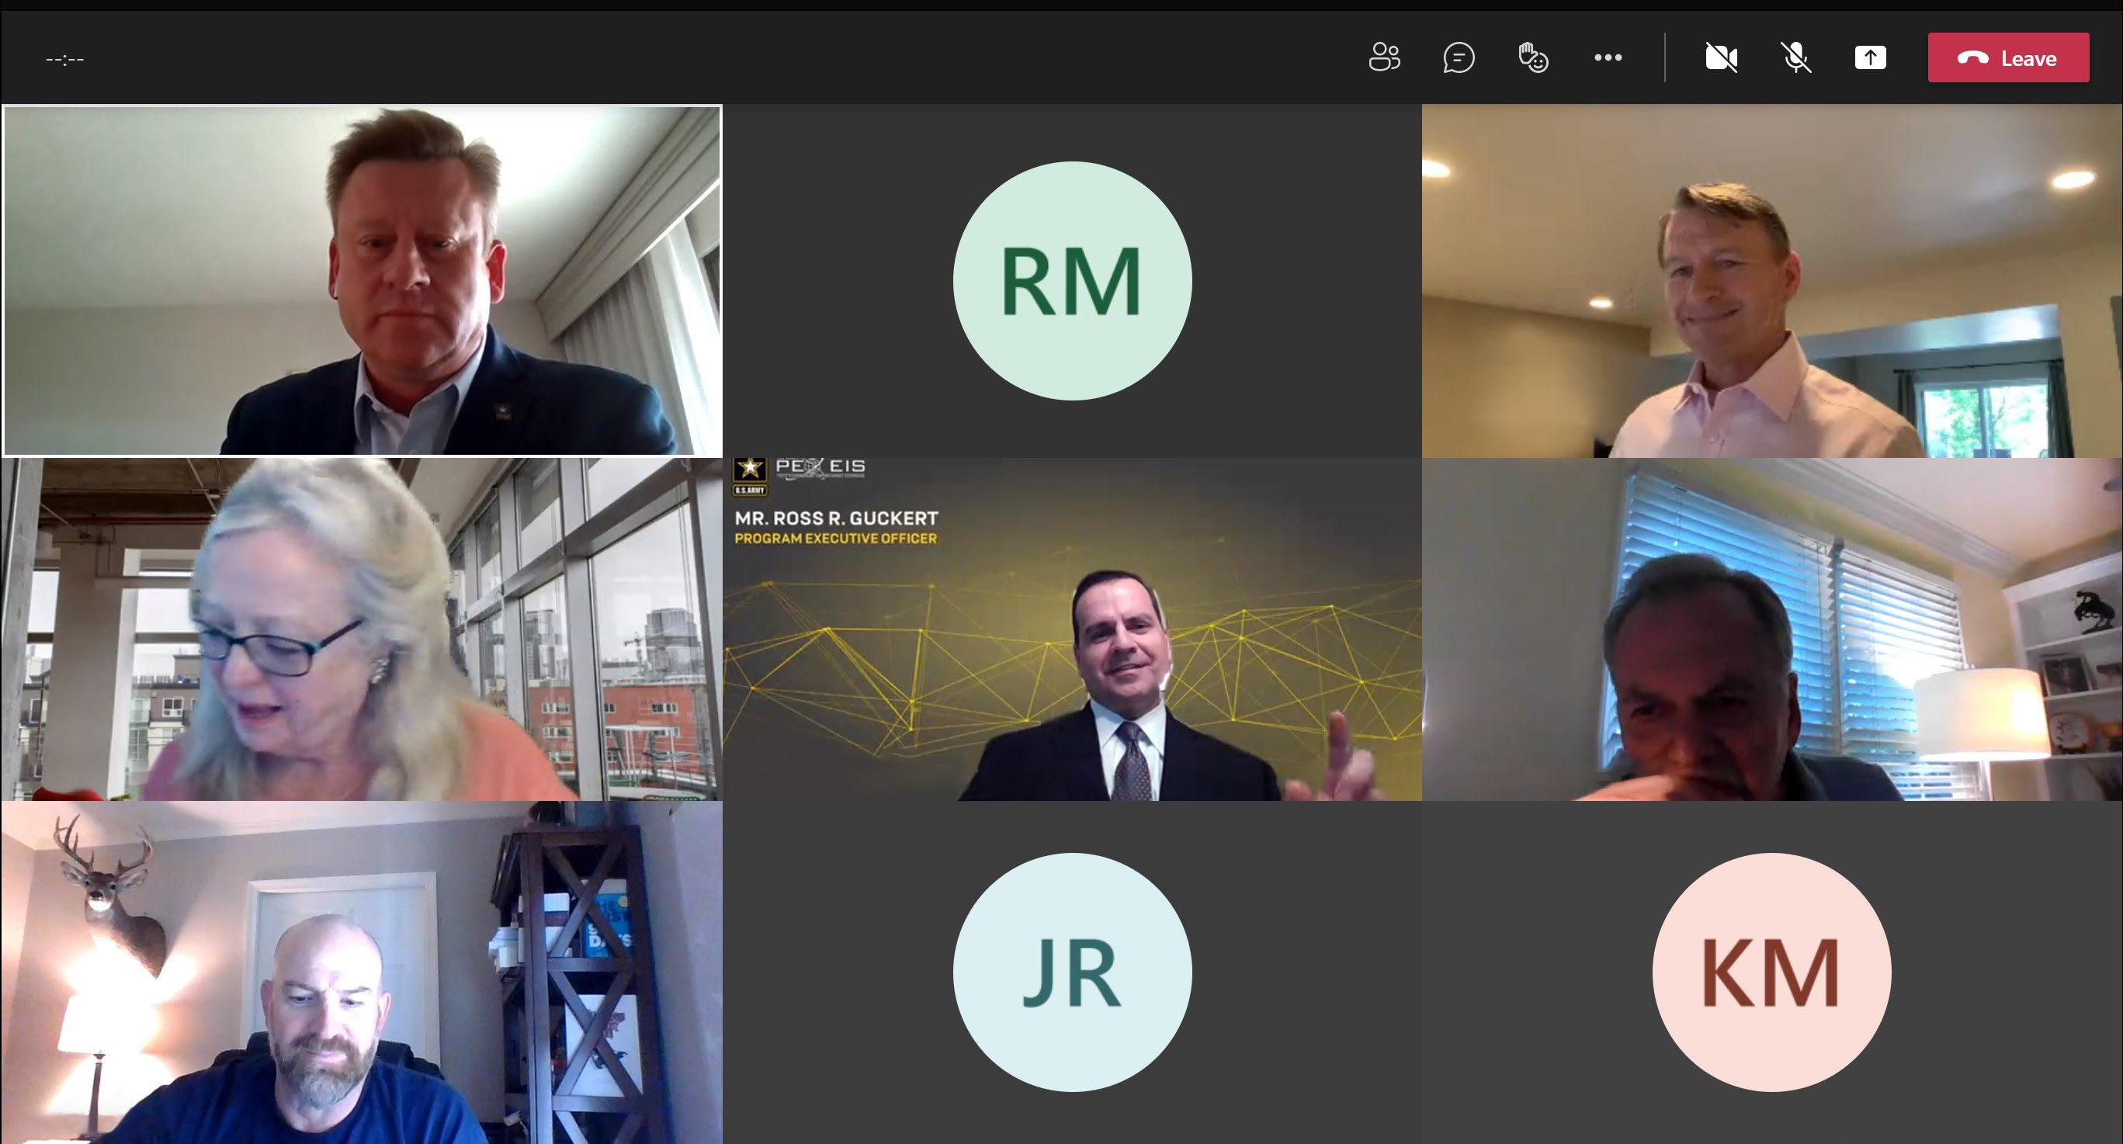This screenshot has width=2123, height=1144.
Task: Open the More actions ellipsis menu
Action: [1608, 57]
